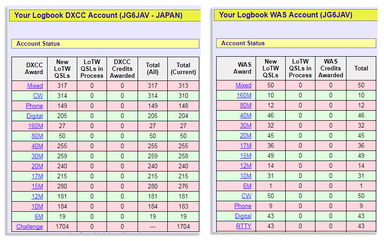Open the 6M link in WAS table
This screenshot has height=241, width=384.
247,186
